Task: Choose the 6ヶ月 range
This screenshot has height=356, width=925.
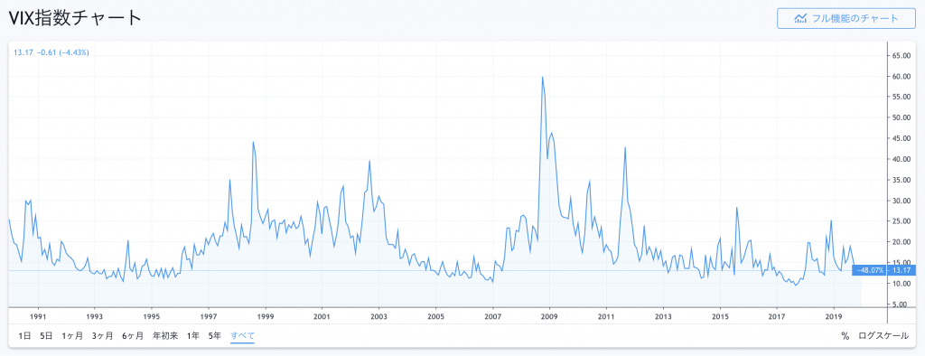Action: (x=134, y=336)
